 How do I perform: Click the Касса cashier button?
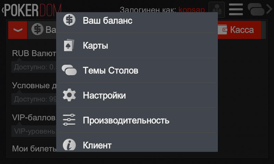coord(239,30)
